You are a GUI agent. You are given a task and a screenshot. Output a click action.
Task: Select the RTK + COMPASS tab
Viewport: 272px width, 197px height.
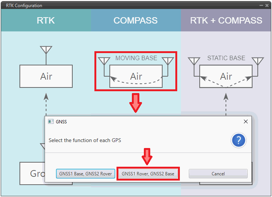point(226,21)
